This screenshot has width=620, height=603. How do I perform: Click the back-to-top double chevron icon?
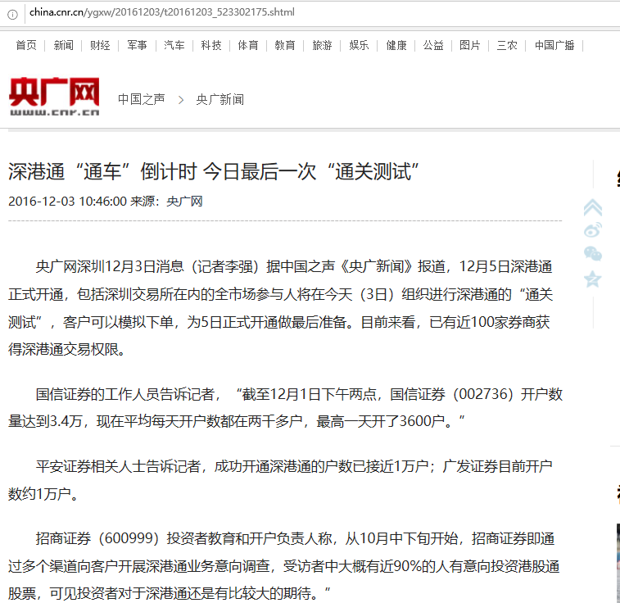click(593, 207)
